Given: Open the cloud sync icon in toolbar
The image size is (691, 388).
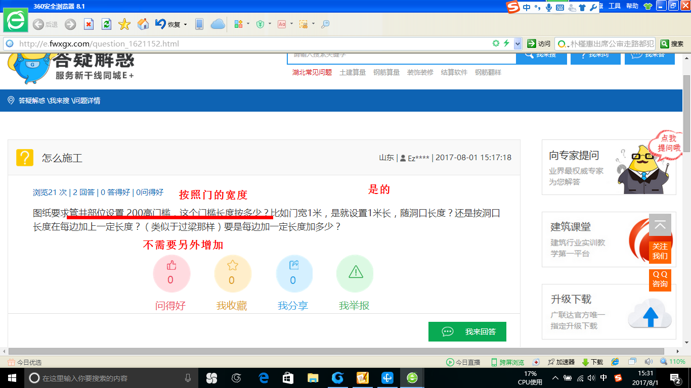Looking at the screenshot, I should tap(218, 24).
